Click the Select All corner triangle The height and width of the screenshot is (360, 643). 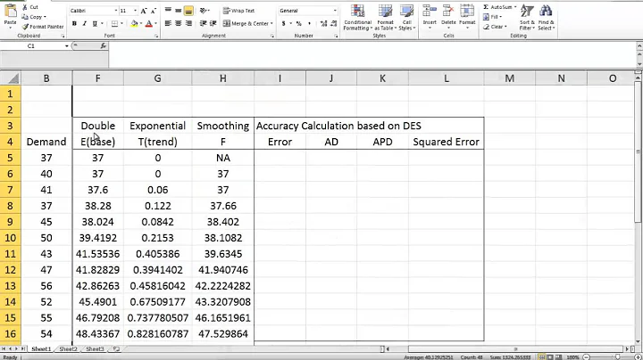point(13,78)
